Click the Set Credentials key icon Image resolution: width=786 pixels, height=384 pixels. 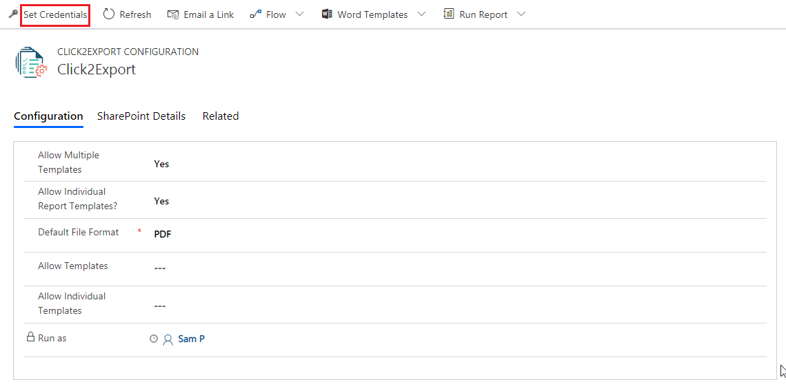(x=12, y=14)
